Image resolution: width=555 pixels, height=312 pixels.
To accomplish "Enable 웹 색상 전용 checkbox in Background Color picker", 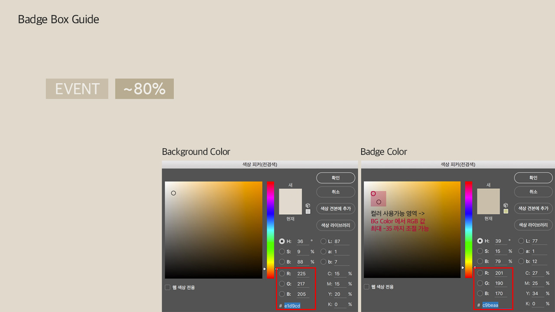I will pyautogui.click(x=168, y=287).
